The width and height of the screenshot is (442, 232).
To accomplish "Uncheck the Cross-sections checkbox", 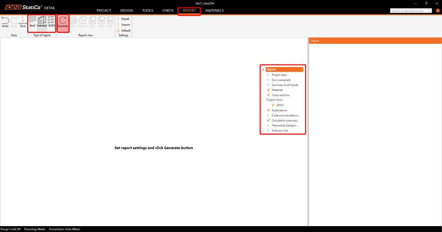I will pyautogui.click(x=268, y=95).
